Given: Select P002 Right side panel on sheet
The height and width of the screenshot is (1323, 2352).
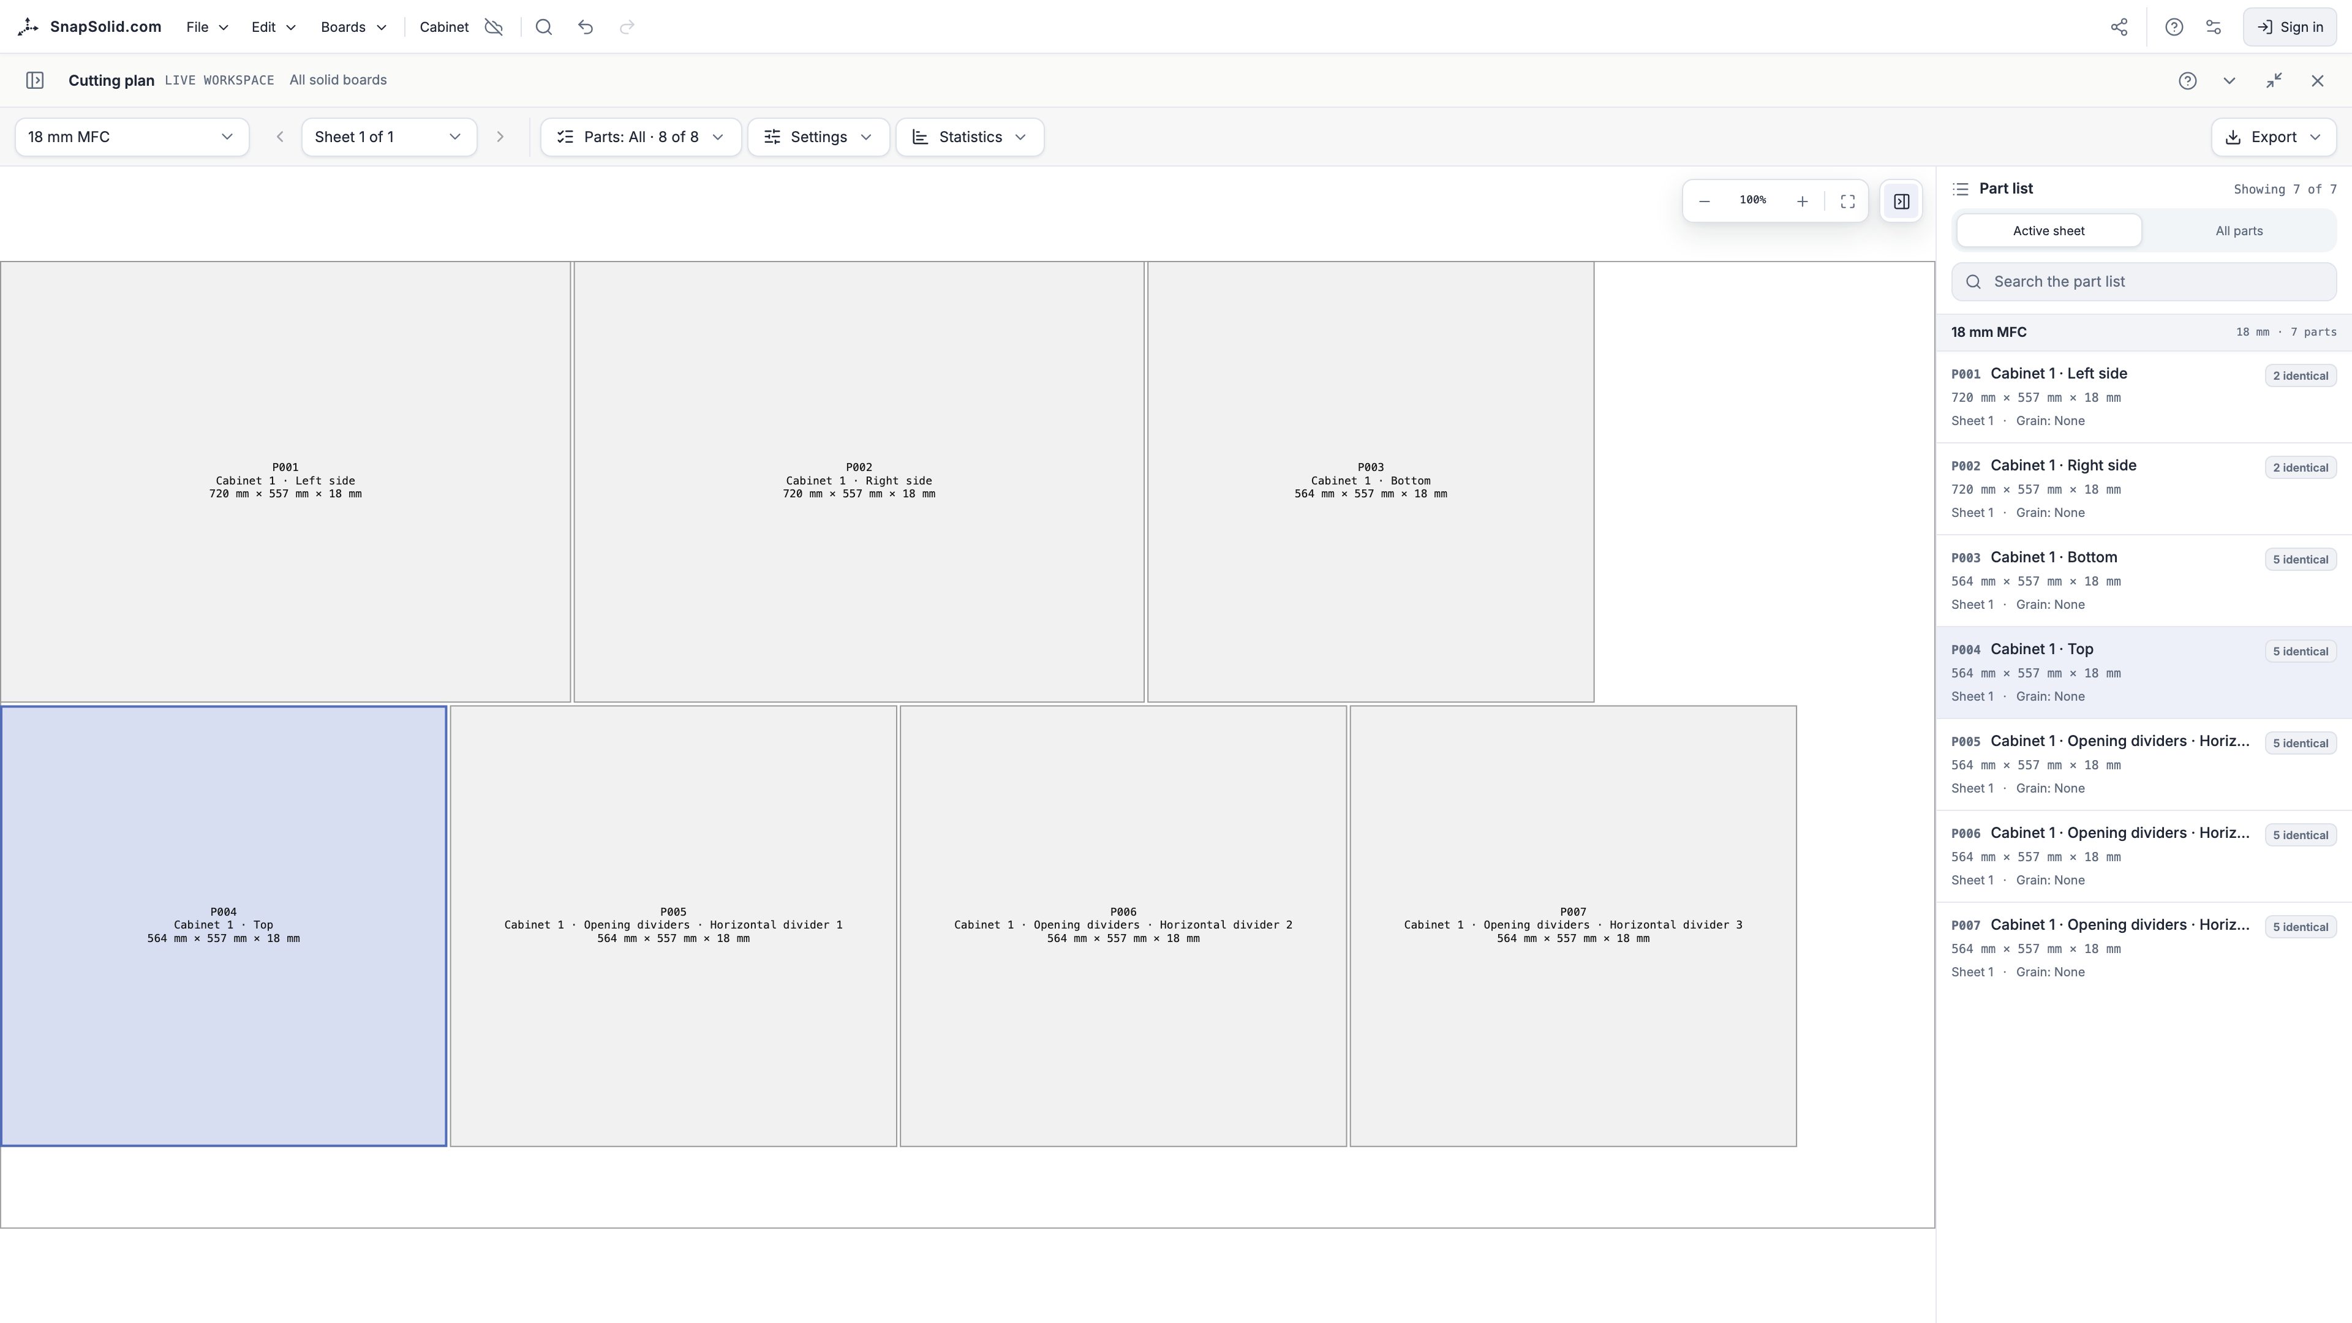Looking at the screenshot, I should [x=858, y=482].
